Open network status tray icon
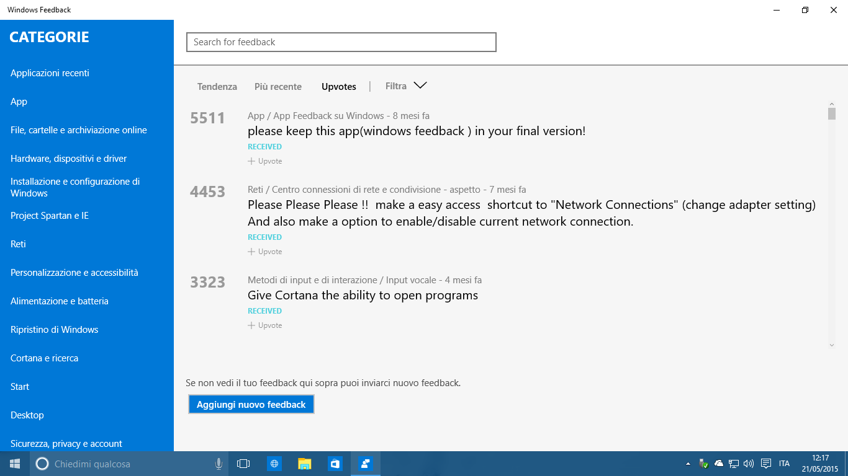Image resolution: width=848 pixels, height=476 pixels. pyautogui.click(x=734, y=464)
